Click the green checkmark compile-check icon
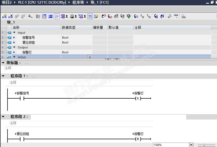Screen dimensions: 217x147 [x=129, y=16]
